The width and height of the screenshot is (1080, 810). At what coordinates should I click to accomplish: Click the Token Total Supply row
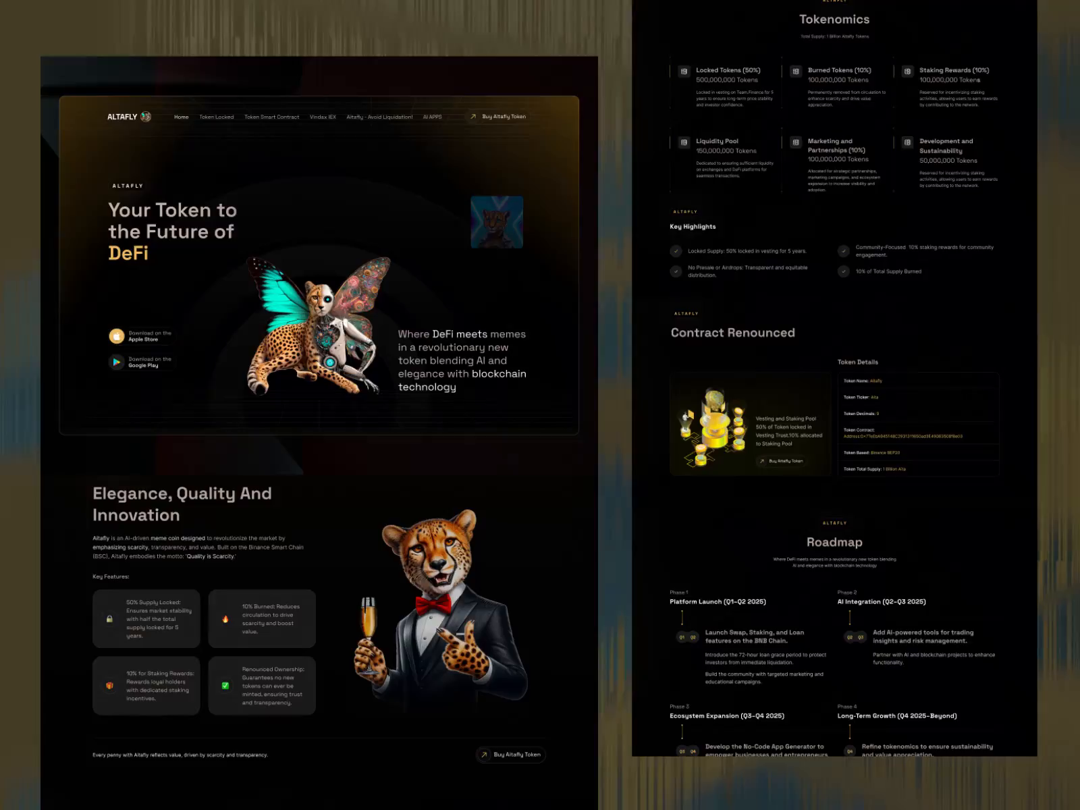[x=919, y=469]
